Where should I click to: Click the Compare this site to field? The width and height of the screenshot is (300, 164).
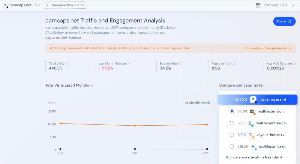coord(65,5)
